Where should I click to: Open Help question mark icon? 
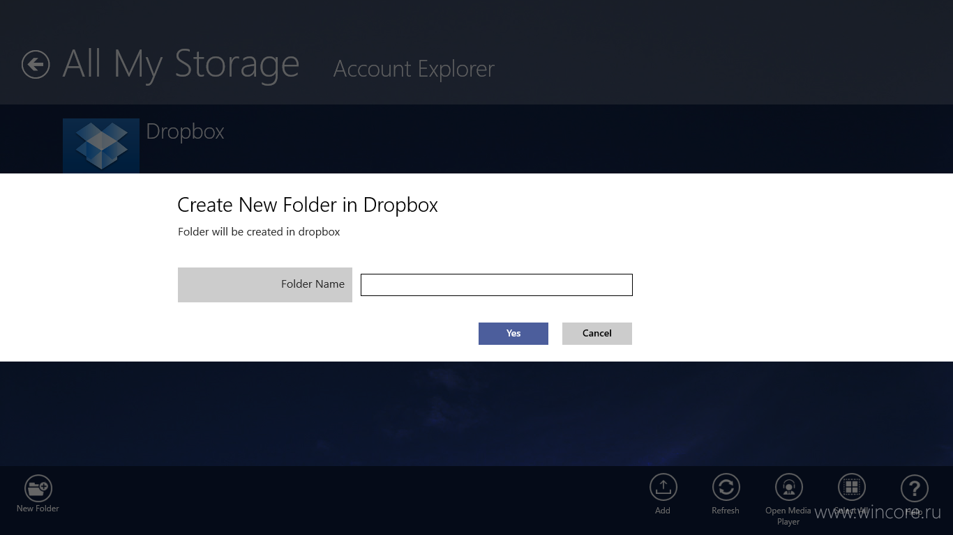click(x=914, y=488)
